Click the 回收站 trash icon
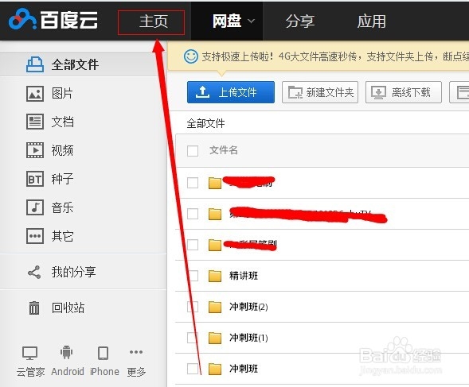 (x=33, y=308)
